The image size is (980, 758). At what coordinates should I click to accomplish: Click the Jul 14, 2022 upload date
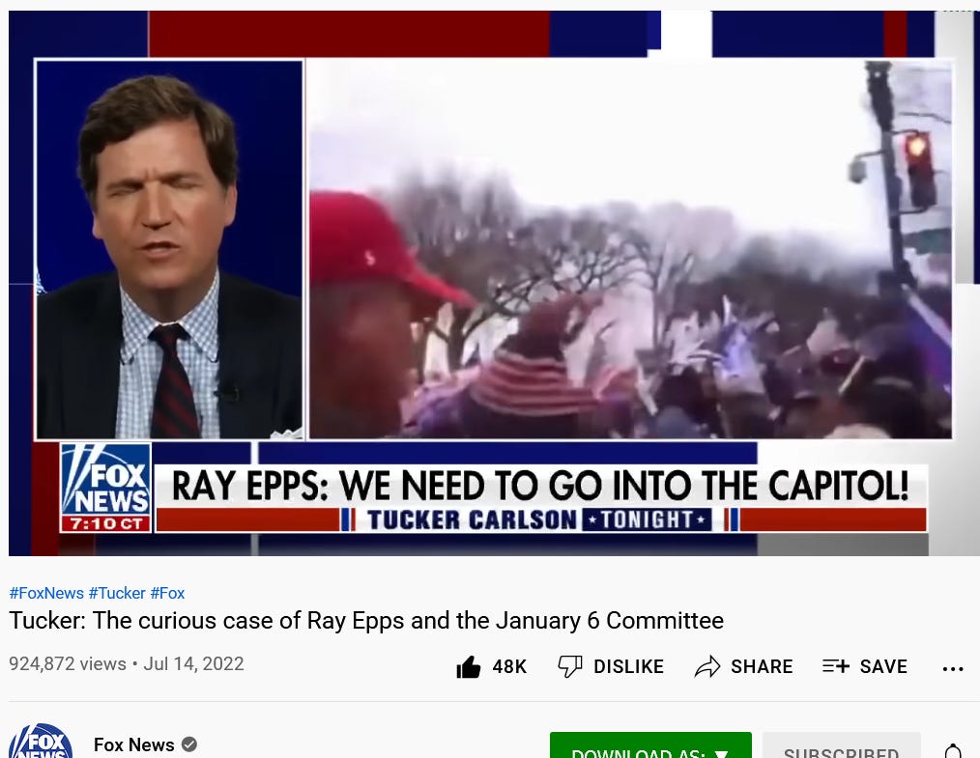[x=193, y=663]
